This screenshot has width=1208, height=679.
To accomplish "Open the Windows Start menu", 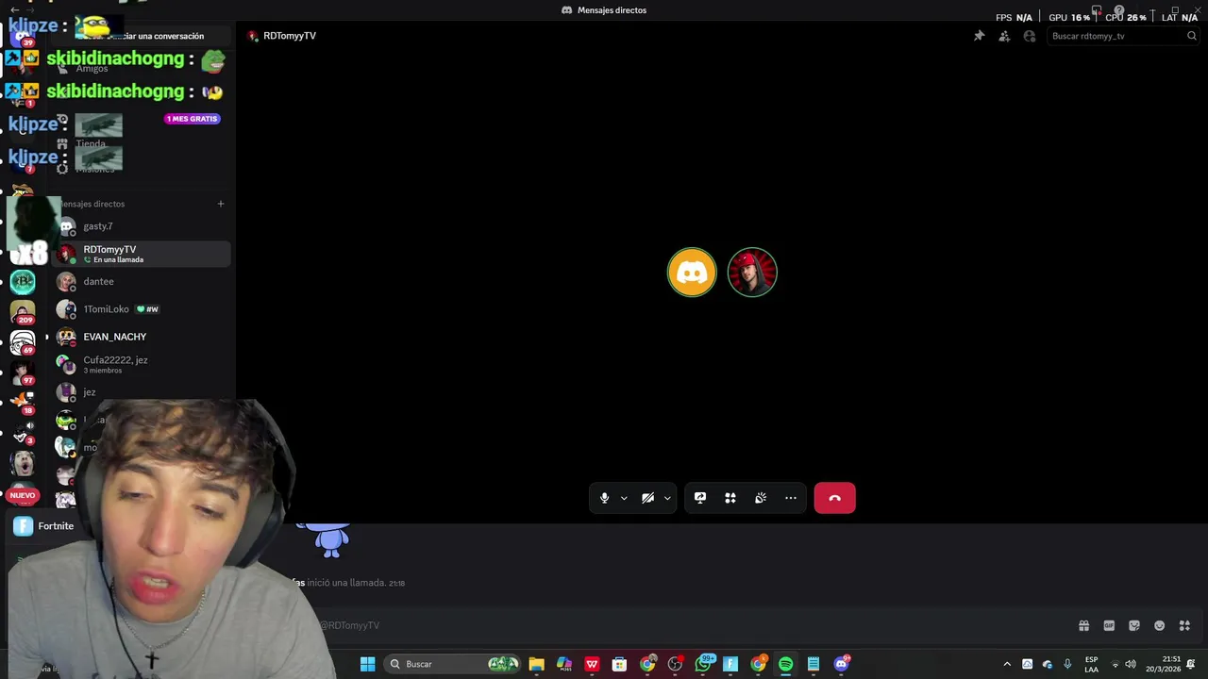I will coord(368,664).
